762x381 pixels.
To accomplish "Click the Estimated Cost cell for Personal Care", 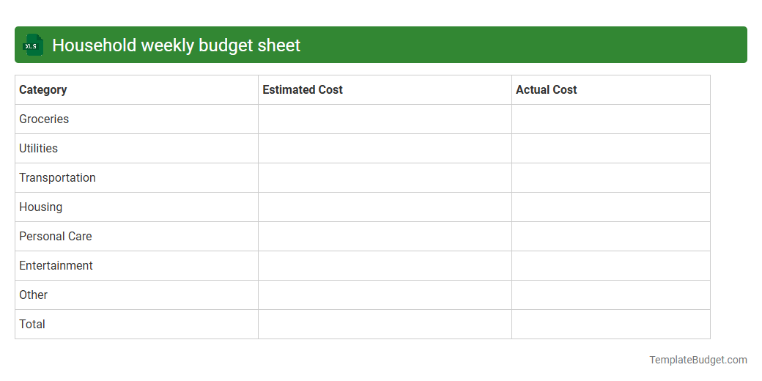I will [x=385, y=236].
